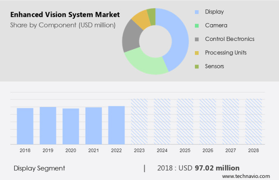Click the 2022 bar in chart
279x180 pixels.
(x=117, y=125)
